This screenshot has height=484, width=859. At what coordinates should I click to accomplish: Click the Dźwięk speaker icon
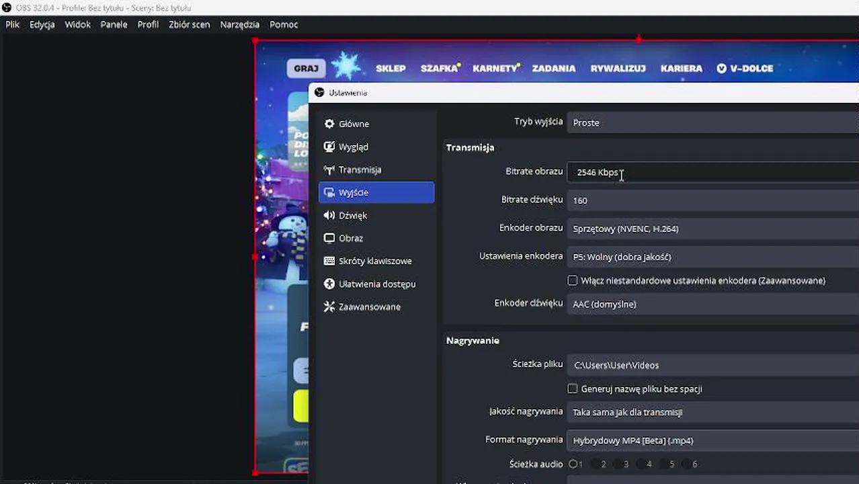[x=329, y=215]
